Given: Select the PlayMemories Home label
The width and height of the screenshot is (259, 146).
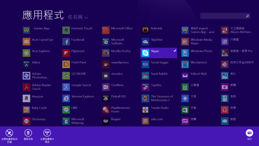Looking at the screenshot, I should click(121, 109).
